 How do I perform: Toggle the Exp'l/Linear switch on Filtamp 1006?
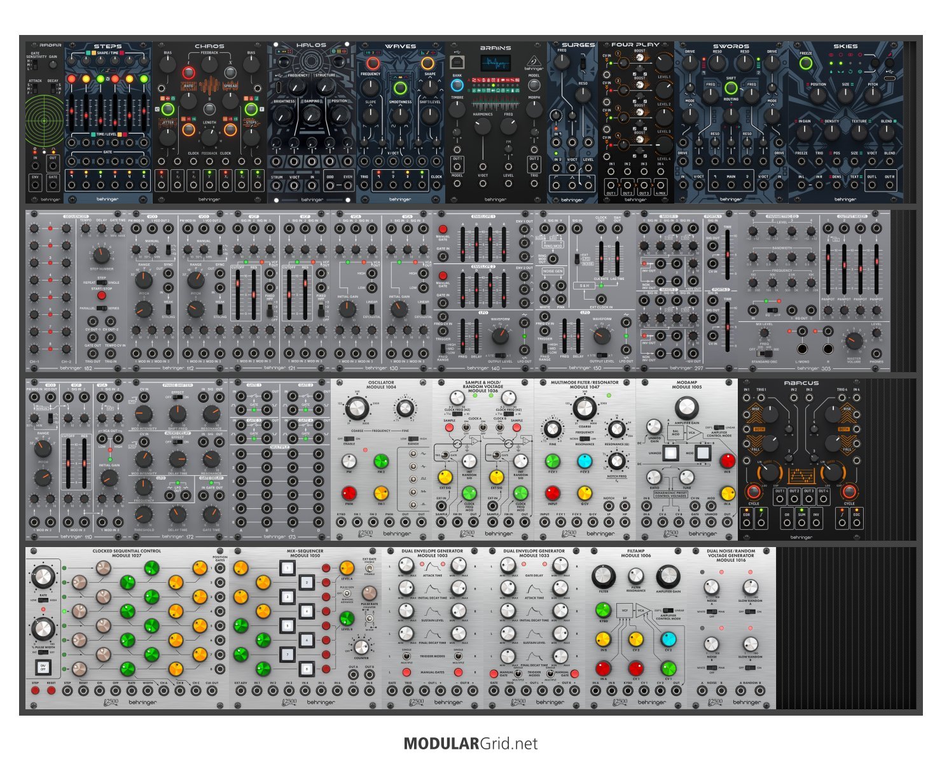point(668,610)
